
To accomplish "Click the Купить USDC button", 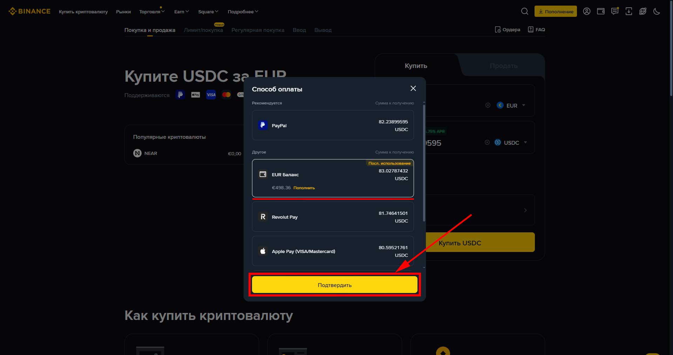I will [x=480, y=242].
